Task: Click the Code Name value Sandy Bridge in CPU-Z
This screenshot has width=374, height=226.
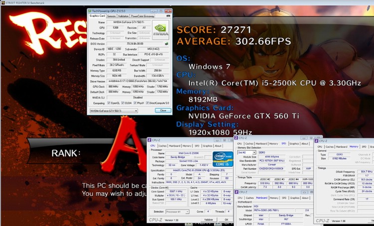Action: tap(178, 157)
